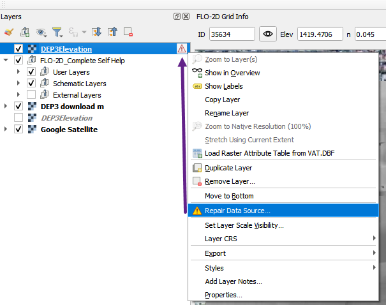Open the layer styling panel brush icon

pyautogui.click(x=9, y=32)
